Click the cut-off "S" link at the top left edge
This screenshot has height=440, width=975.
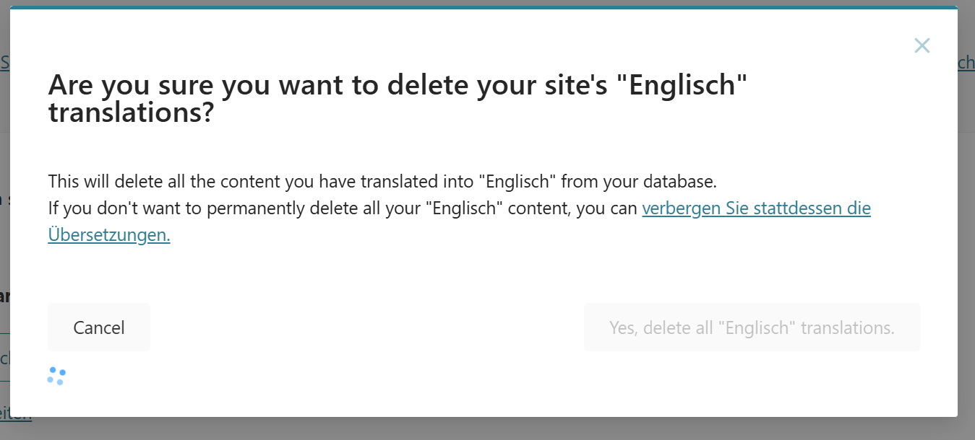(x=4, y=63)
